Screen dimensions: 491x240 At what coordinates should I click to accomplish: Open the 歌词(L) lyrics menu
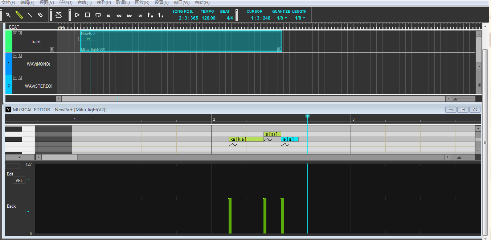coord(123,3)
